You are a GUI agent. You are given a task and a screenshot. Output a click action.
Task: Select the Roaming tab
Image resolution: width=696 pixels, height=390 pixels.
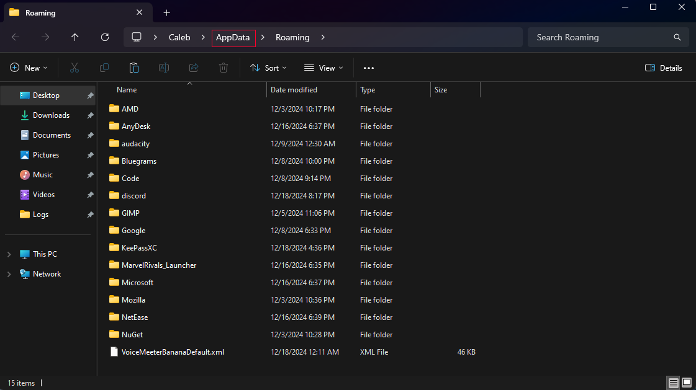click(x=78, y=13)
